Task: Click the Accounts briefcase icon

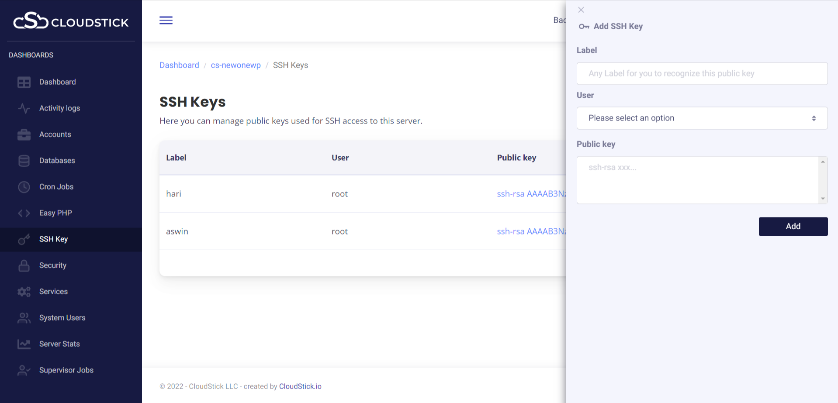Action: coord(24,134)
